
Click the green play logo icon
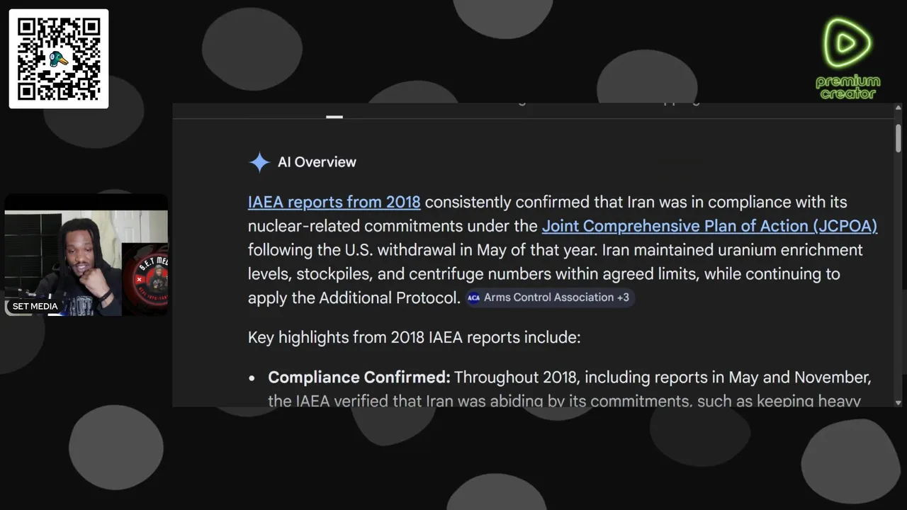(846, 43)
